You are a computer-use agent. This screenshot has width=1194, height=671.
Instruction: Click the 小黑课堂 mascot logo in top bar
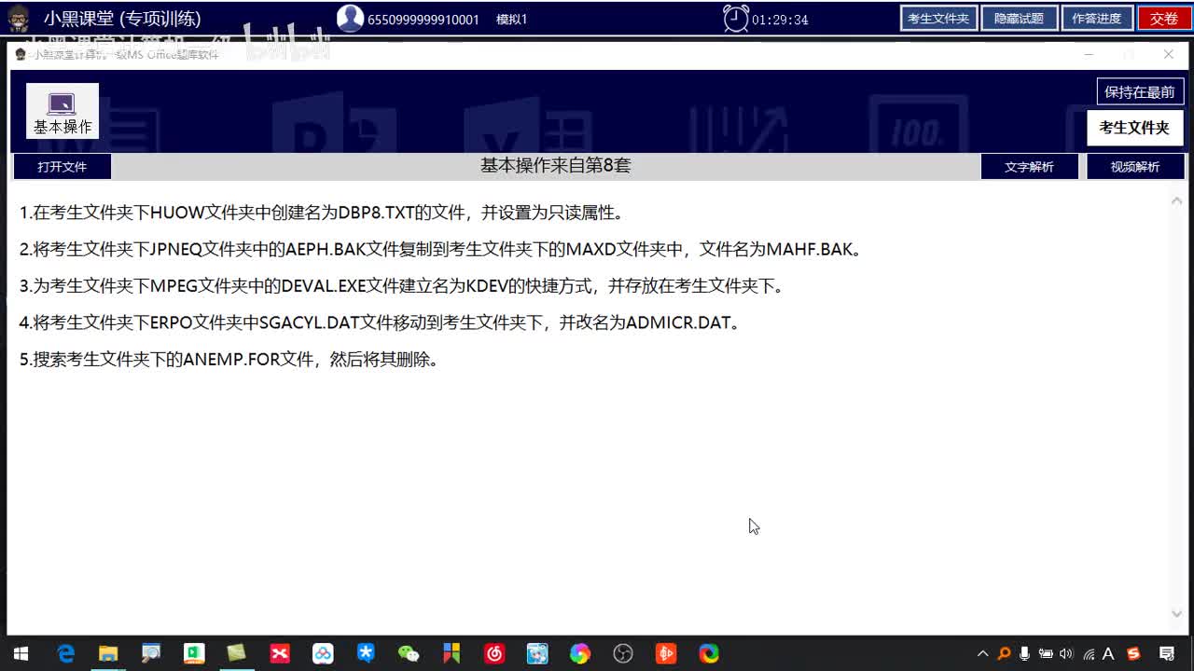(x=18, y=18)
